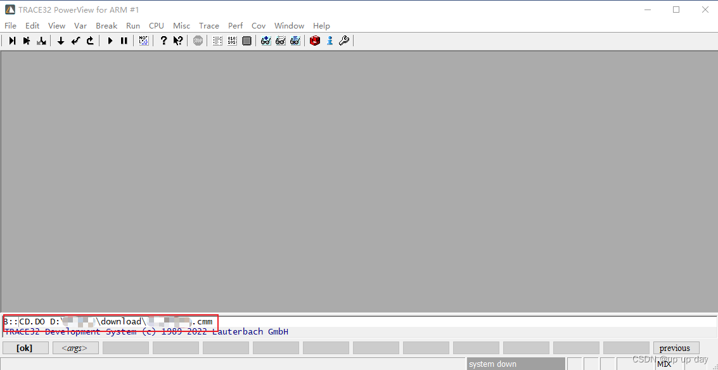
Task: Open the source List window icon
Action: click(x=217, y=41)
